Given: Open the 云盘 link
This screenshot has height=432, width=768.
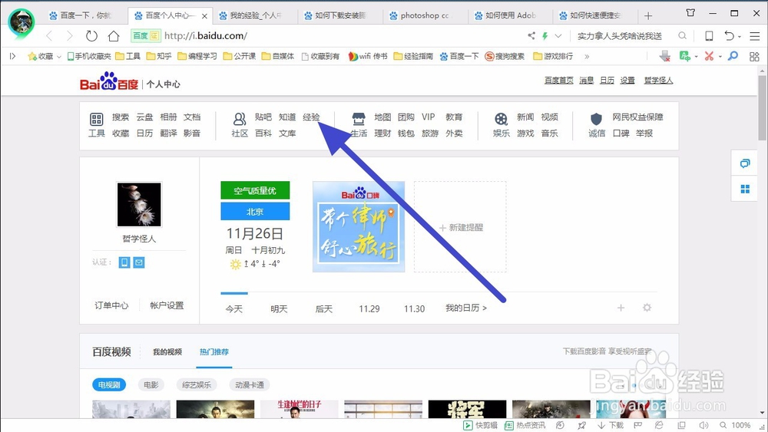Looking at the screenshot, I should 144,117.
